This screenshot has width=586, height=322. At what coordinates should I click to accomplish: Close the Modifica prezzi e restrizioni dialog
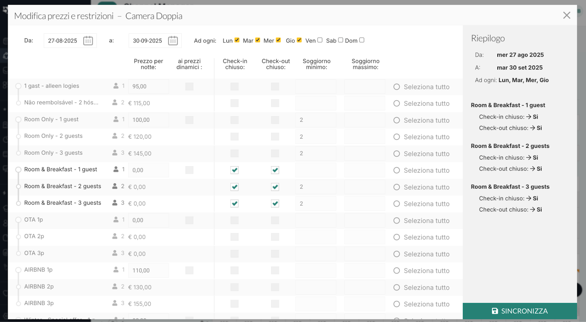[x=567, y=15]
